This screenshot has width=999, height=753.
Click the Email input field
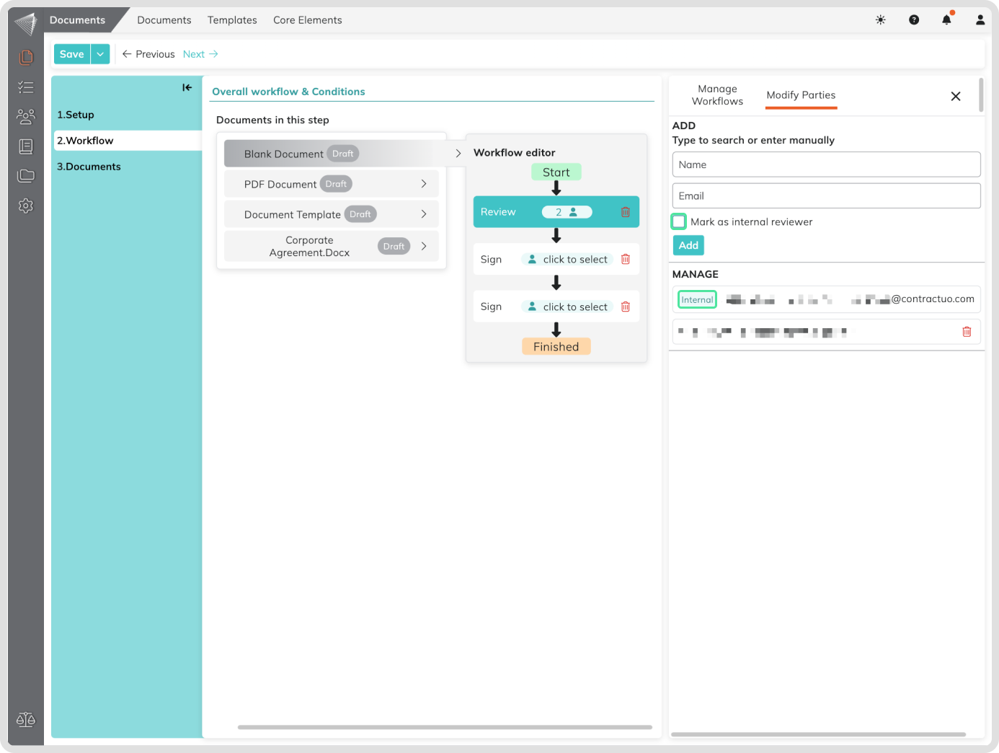(826, 196)
